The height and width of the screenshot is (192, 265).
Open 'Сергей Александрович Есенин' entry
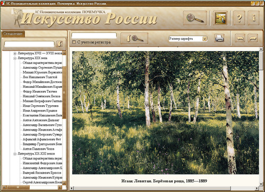pyautogui.click(x=42, y=182)
